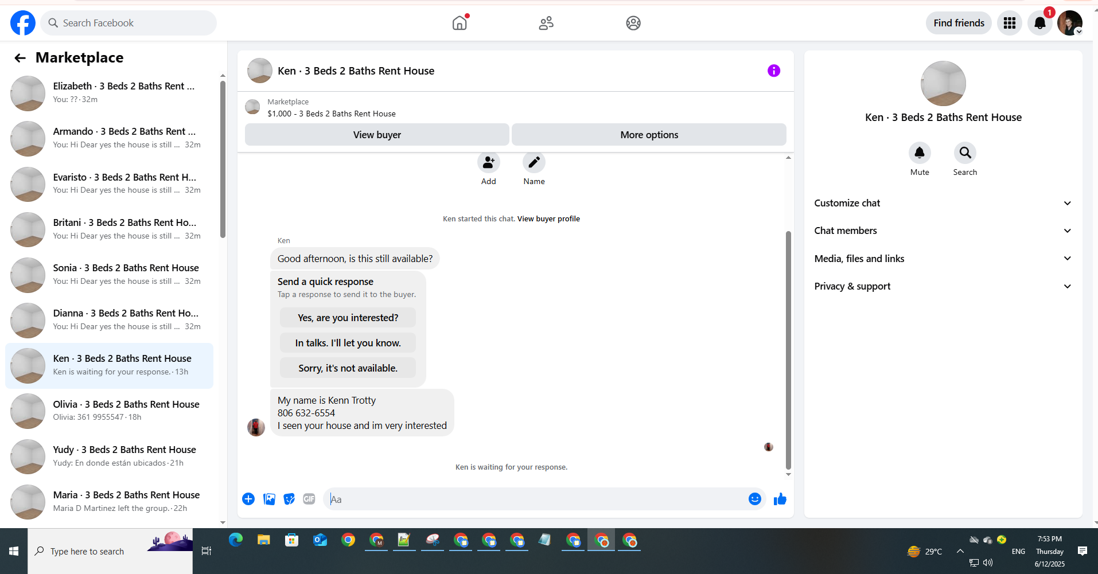1098x574 pixels.
Task: Open the Facebook logo home link
Action: point(23,23)
